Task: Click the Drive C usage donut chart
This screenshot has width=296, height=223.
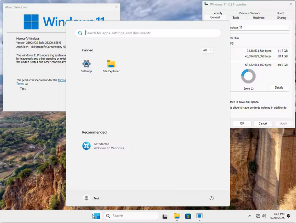Action: coord(248,76)
